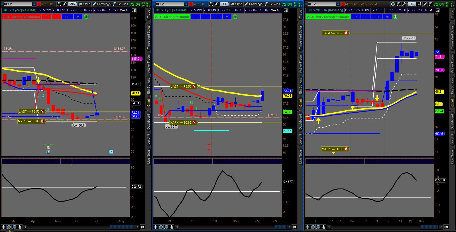Toggle the LR button in daily chart
The image size is (456, 232).
click(216, 17)
